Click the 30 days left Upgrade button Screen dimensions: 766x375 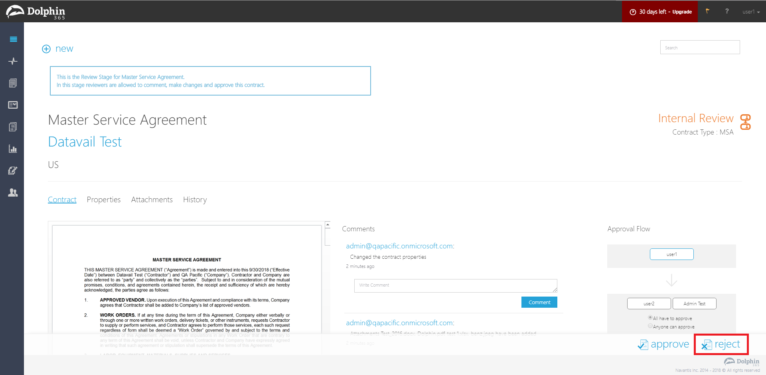click(x=660, y=12)
